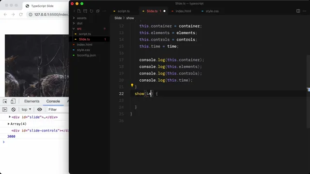Switch to the Slide.ts editor tab
This screenshot has width=310, height=174.
coord(152,11)
